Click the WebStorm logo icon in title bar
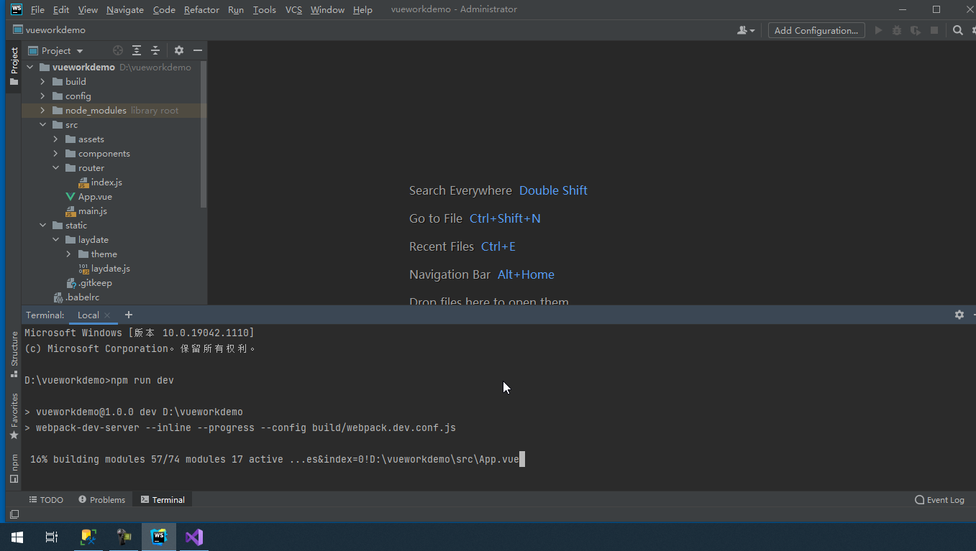This screenshot has height=551, width=976. [x=16, y=9]
